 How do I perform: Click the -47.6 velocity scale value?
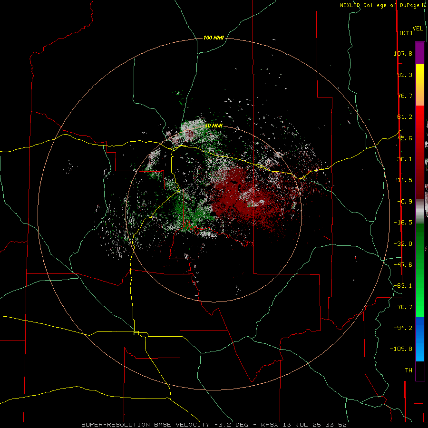(403, 265)
